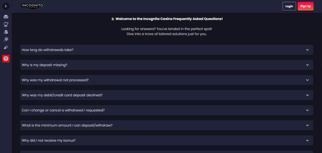Open the lobby sofa icon
Image resolution: width=322 pixels, height=153 pixels.
[6, 16]
